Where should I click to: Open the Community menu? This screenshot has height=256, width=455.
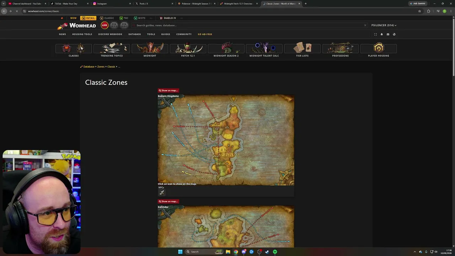184,34
